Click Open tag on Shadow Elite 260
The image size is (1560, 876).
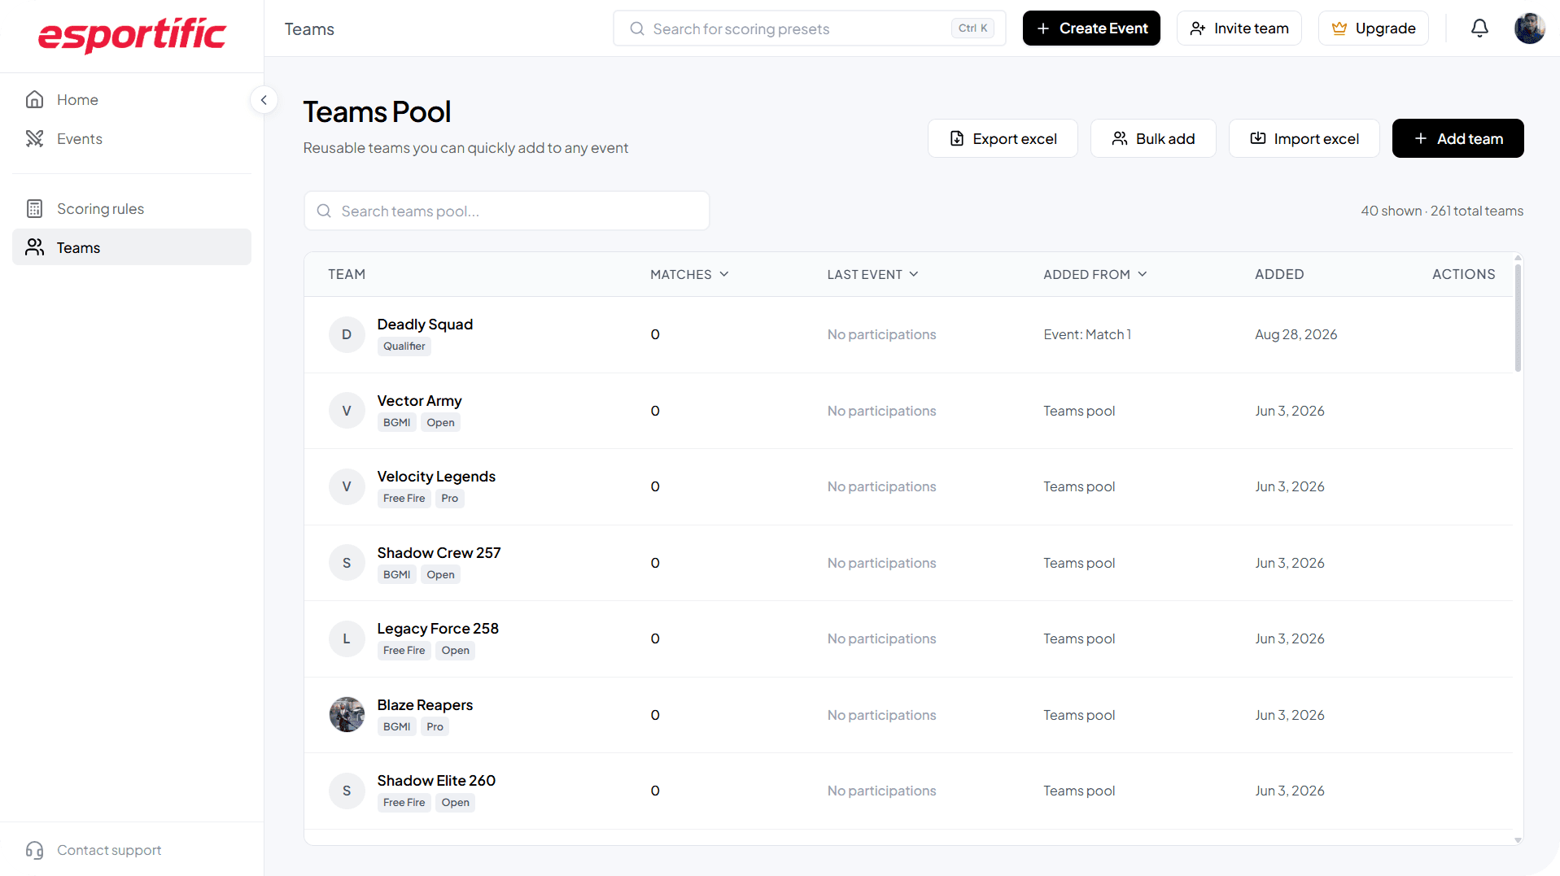(455, 803)
